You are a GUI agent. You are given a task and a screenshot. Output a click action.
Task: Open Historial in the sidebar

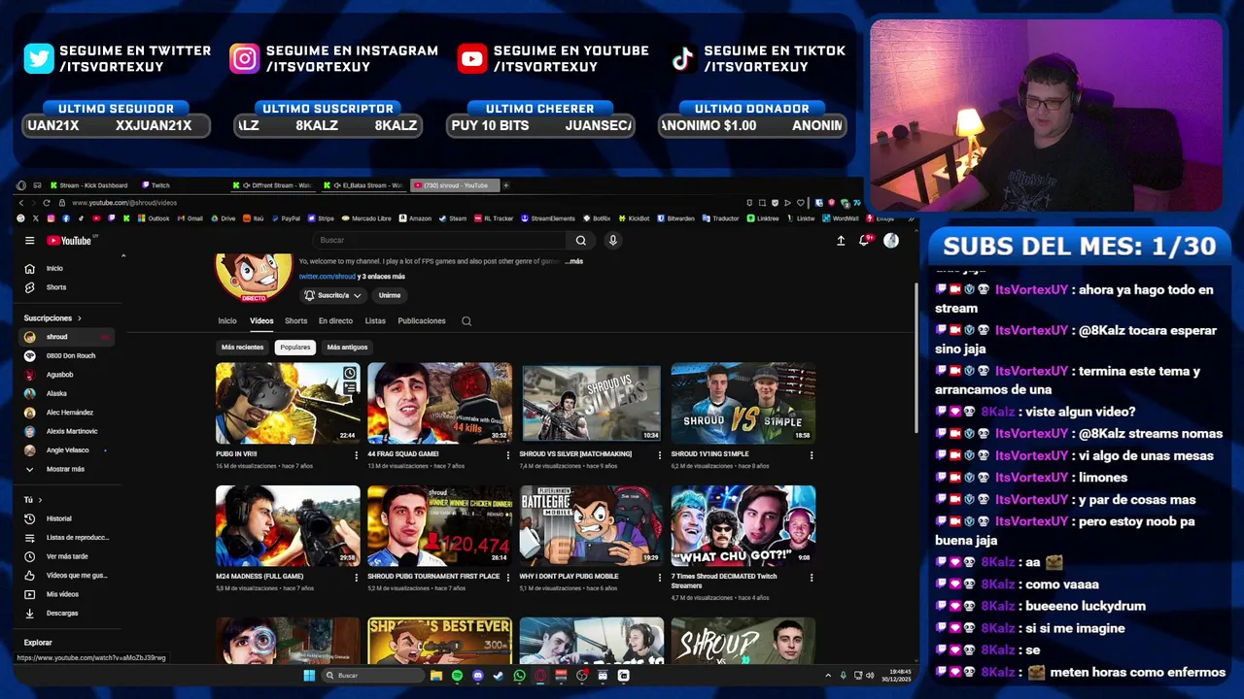coord(68,518)
